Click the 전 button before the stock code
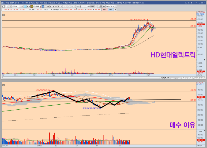The height and width of the screenshot is (148, 207). 10,6
